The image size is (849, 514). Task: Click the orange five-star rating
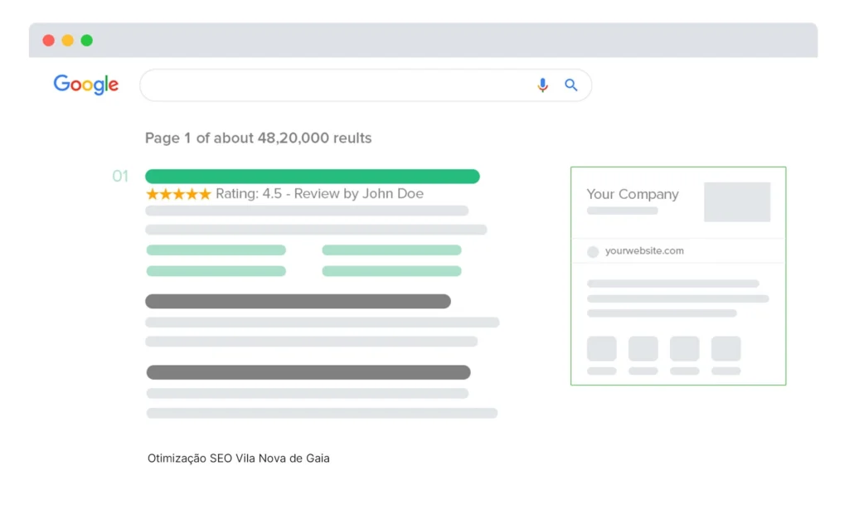tap(178, 194)
